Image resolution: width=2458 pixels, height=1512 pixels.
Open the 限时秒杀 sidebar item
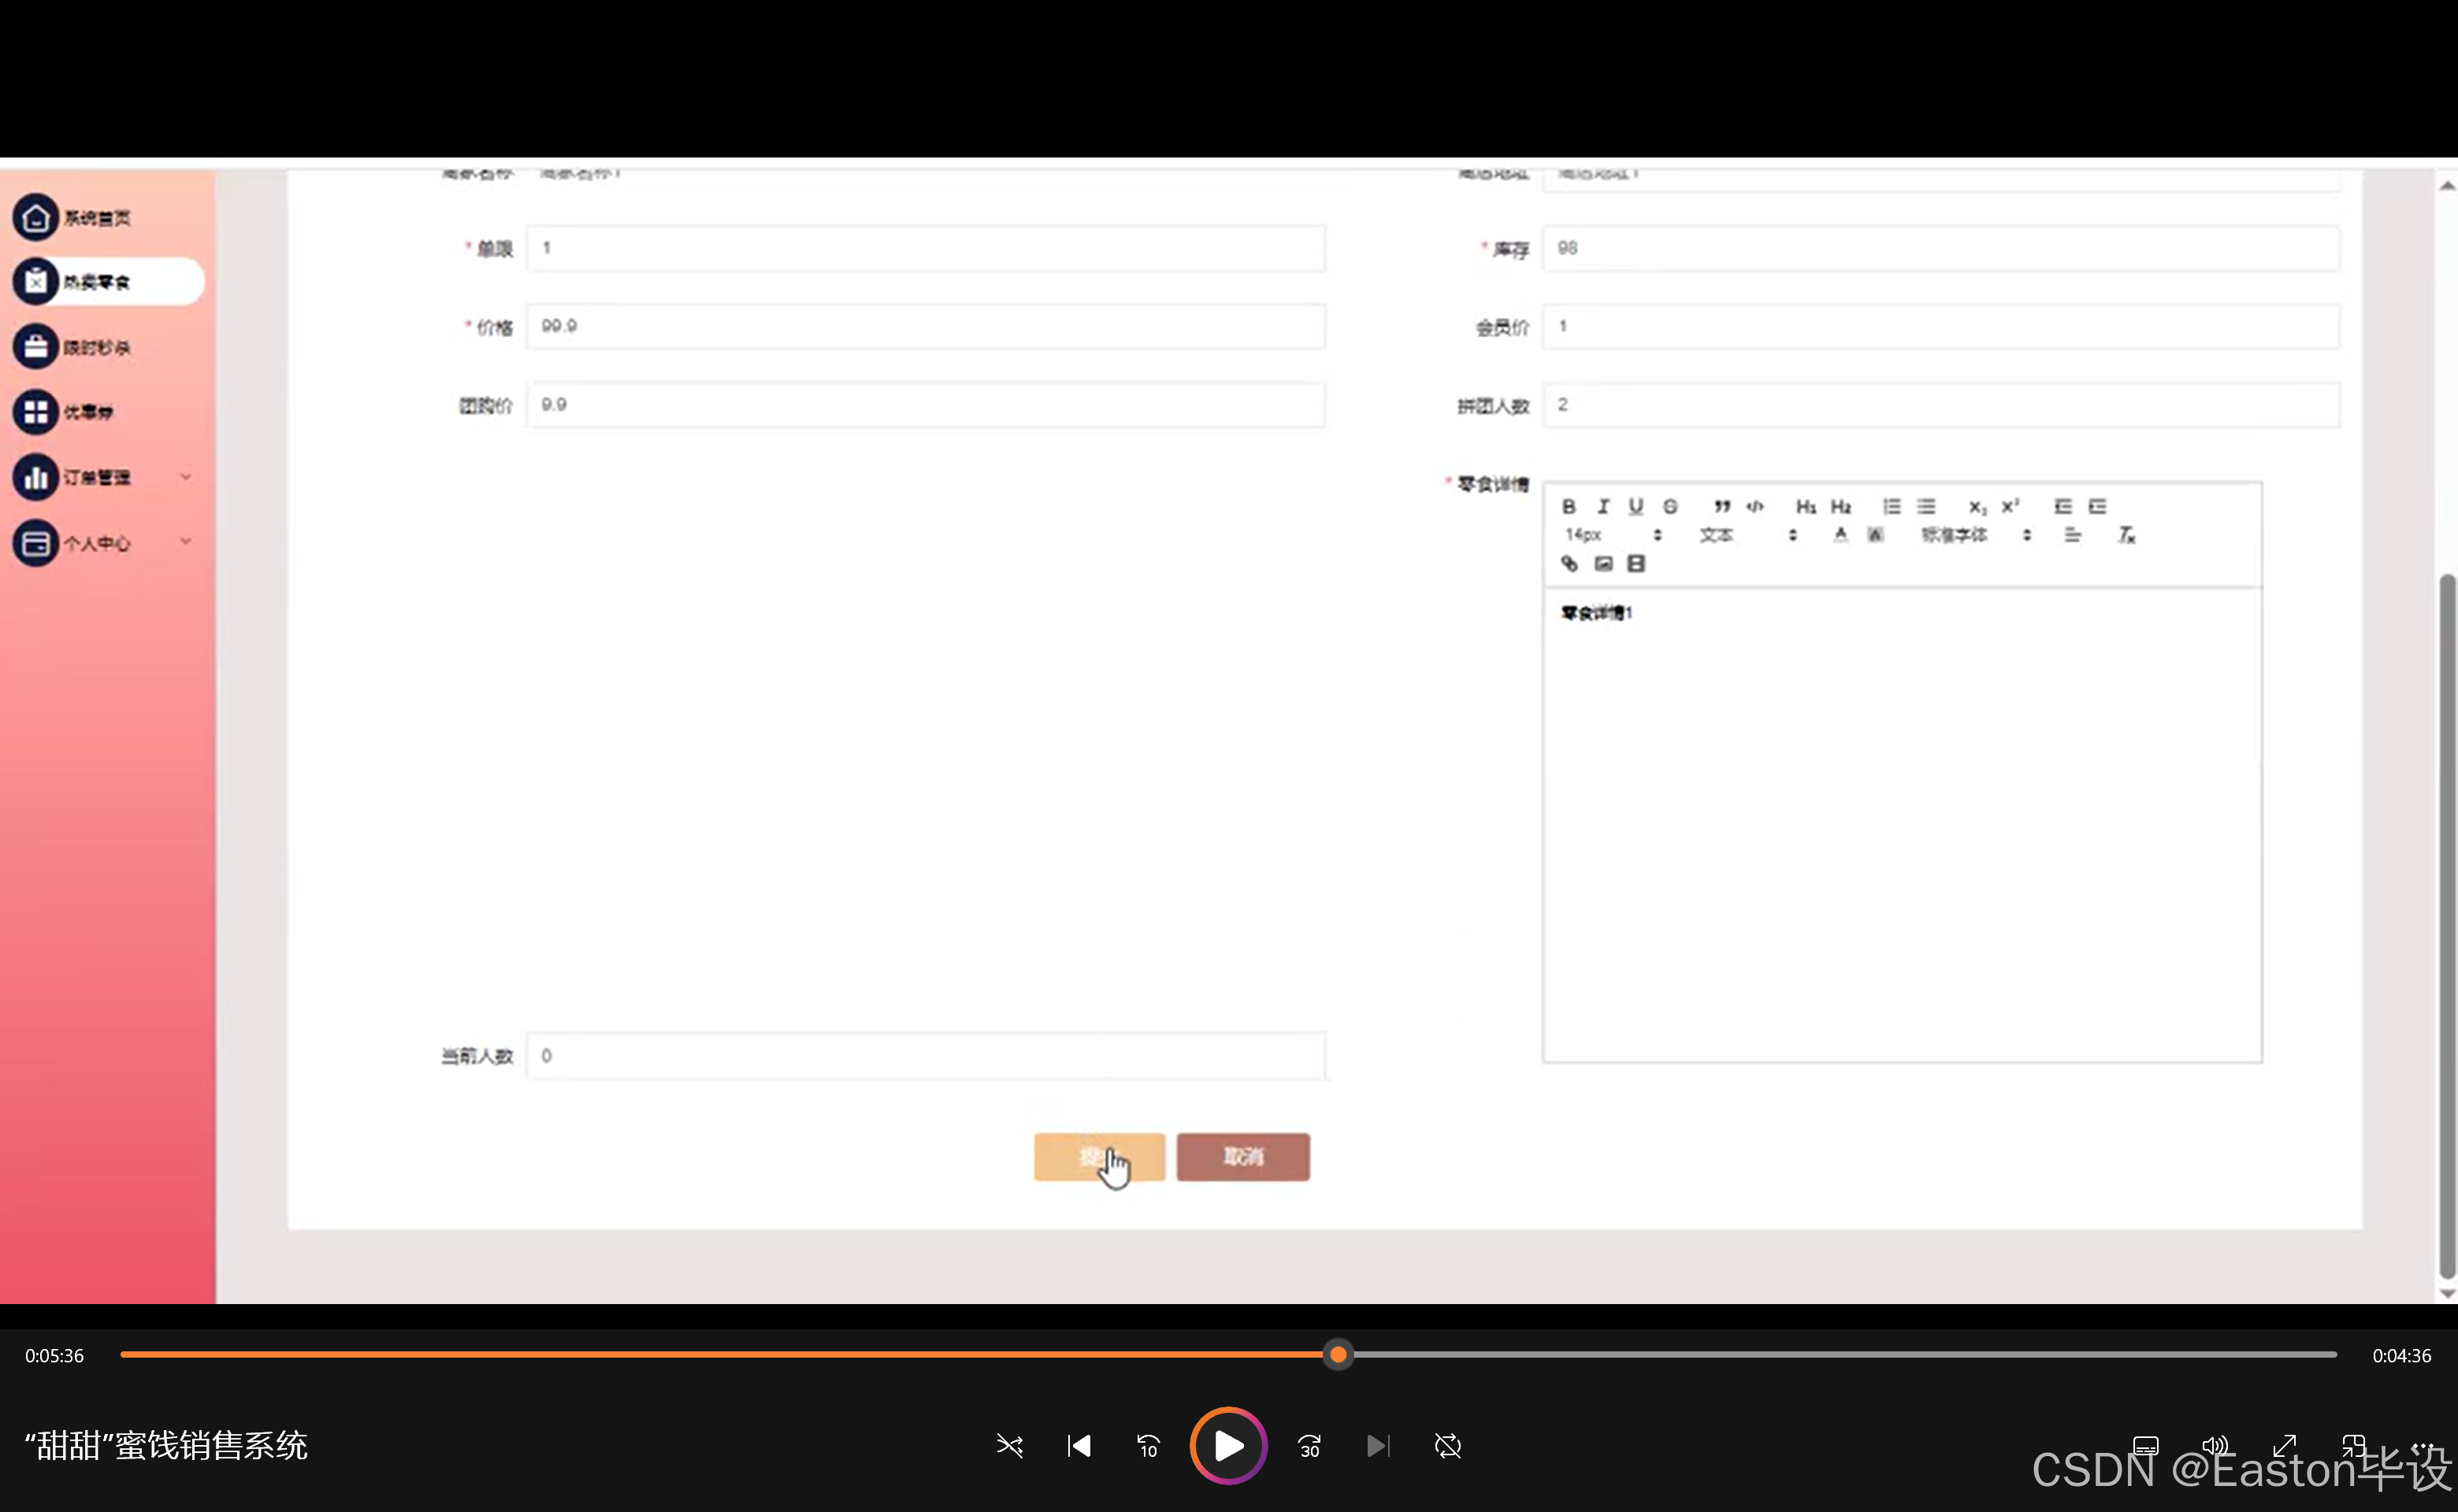tap(98, 347)
